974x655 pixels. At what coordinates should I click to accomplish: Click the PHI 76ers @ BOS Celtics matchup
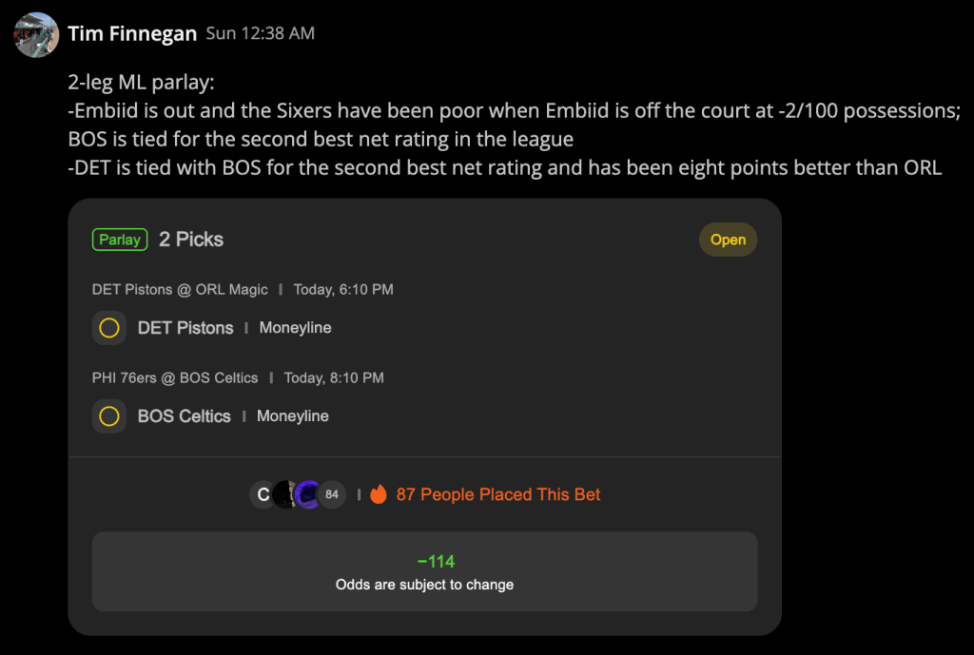[x=175, y=378]
